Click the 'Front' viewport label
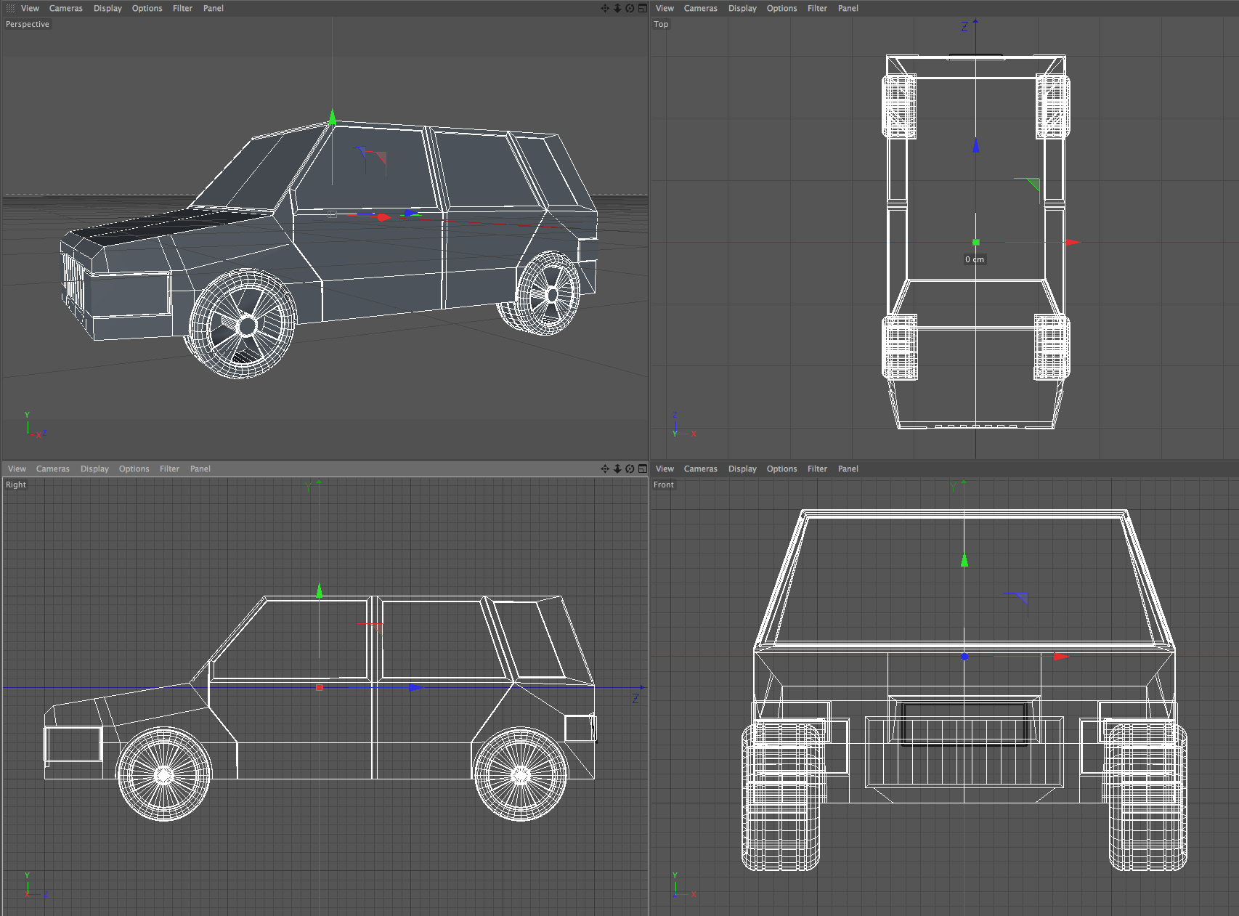This screenshot has height=916, width=1239. 664,485
